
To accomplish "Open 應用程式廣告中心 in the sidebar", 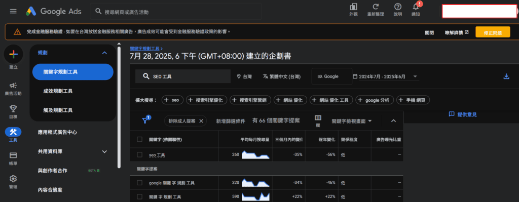I will [58, 132].
